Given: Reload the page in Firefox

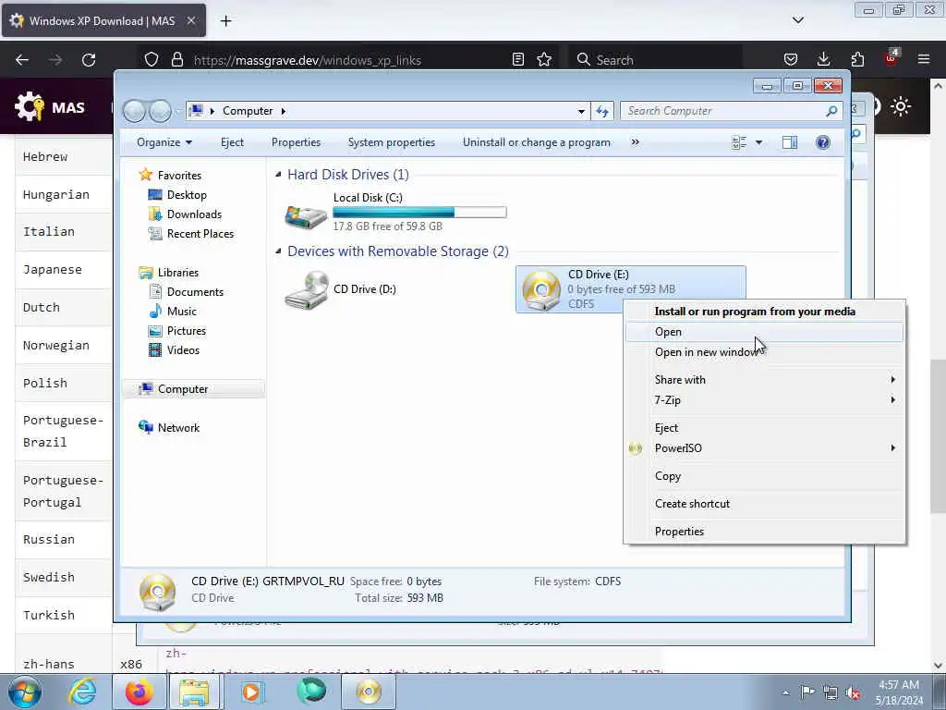Looking at the screenshot, I should 89,60.
